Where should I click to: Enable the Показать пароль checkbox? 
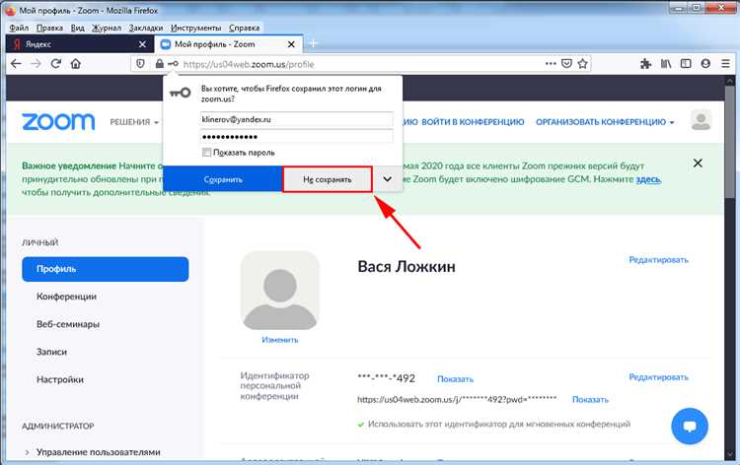pyautogui.click(x=206, y=152)
